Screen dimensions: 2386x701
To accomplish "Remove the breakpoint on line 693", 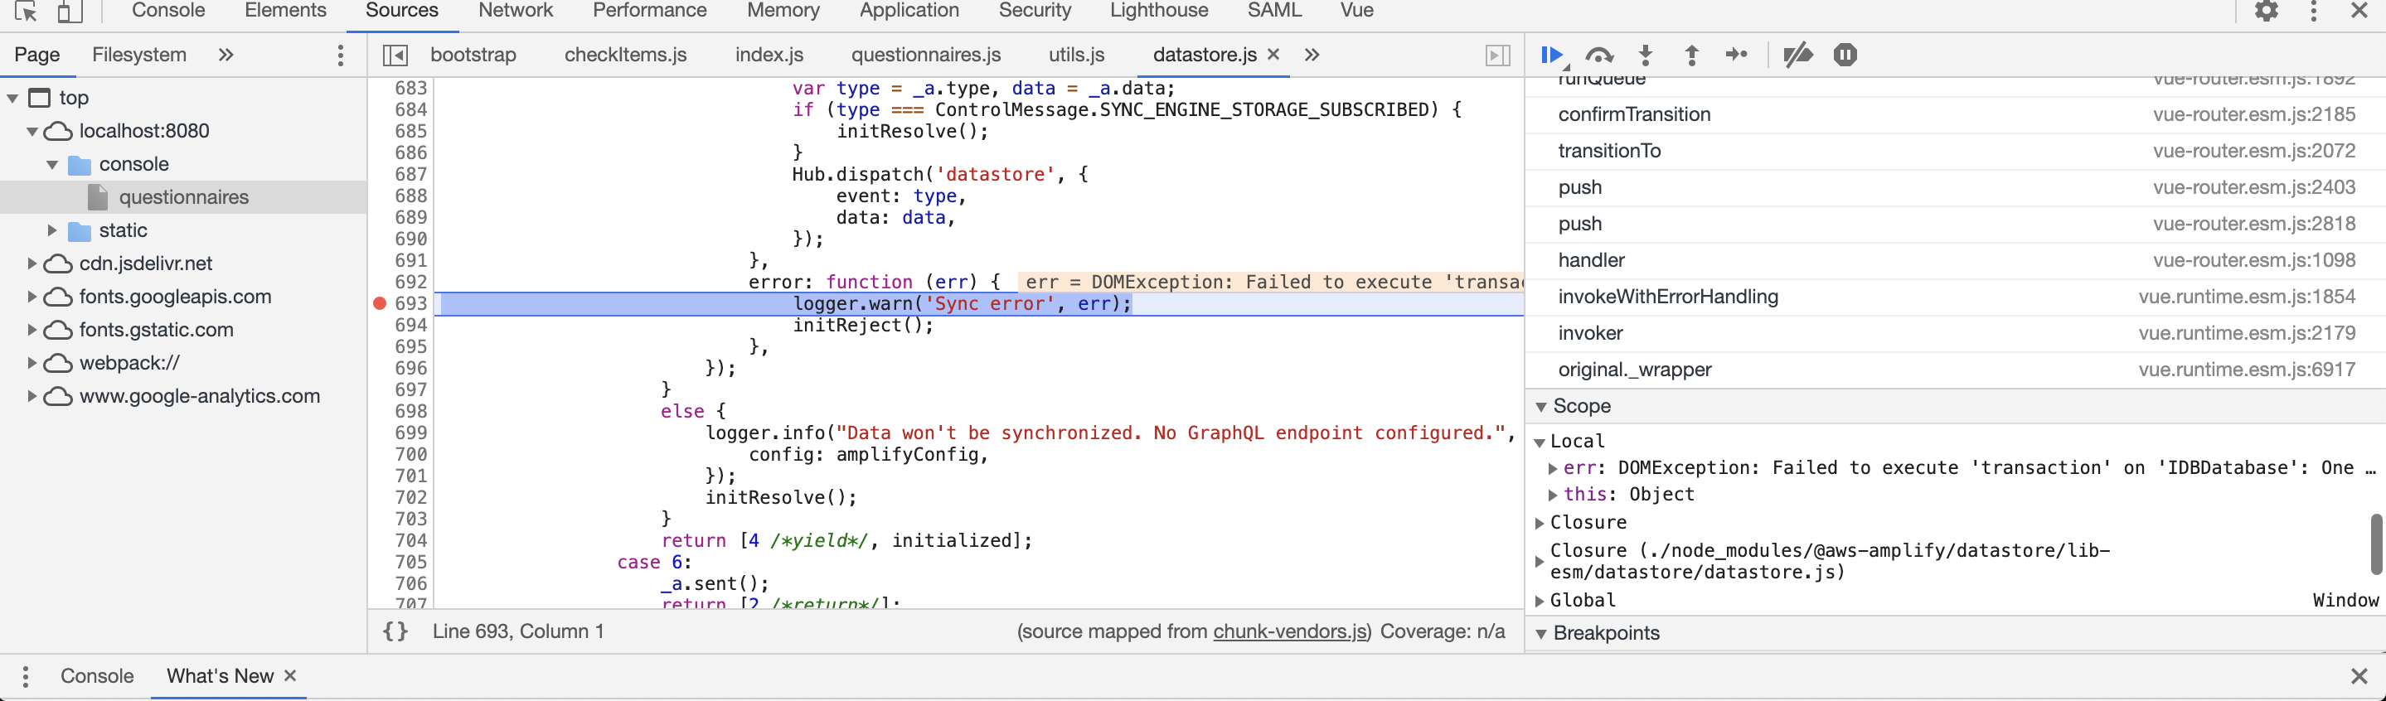I will point(380,304).
